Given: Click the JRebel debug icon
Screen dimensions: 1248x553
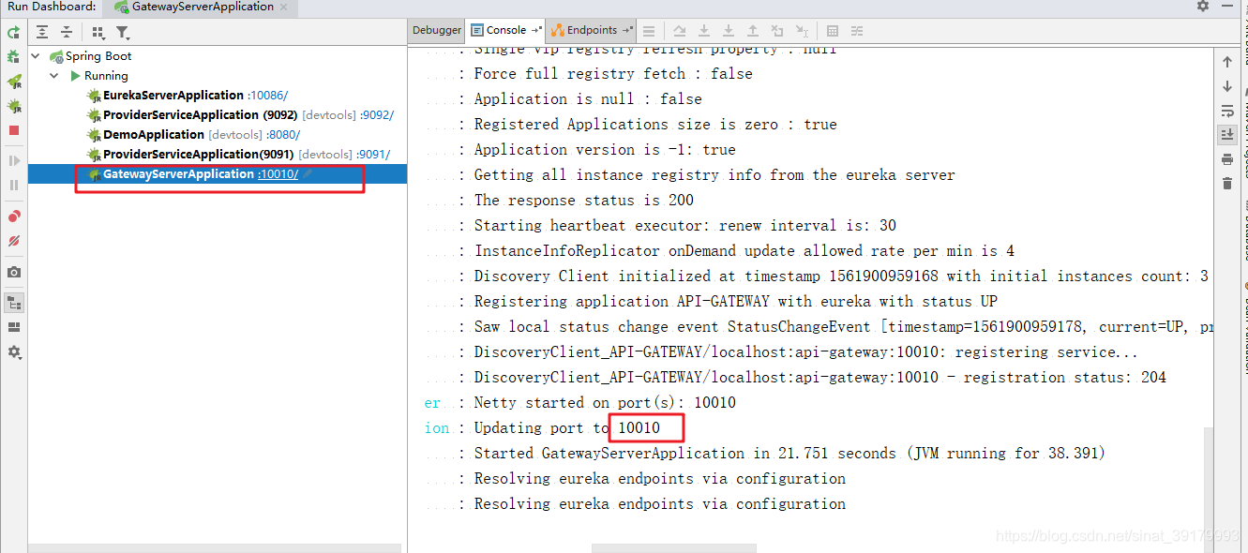Looking at the screenshot, I should coord(13,107).
